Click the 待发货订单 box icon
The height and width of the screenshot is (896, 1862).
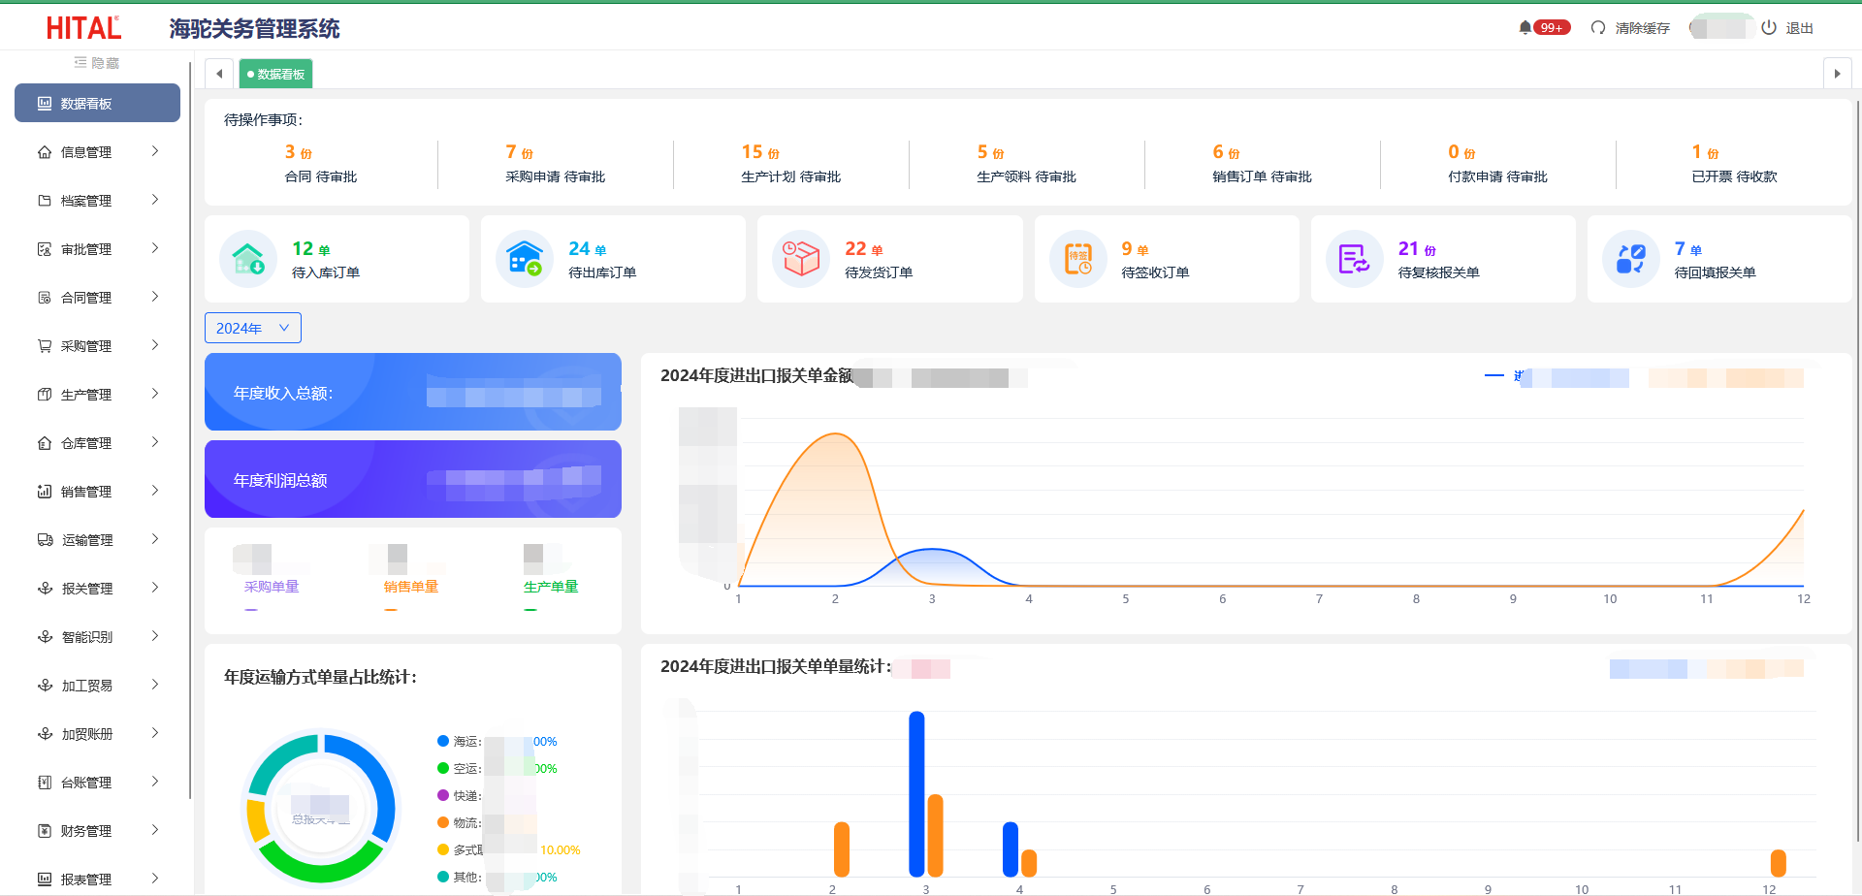(801, 259)
